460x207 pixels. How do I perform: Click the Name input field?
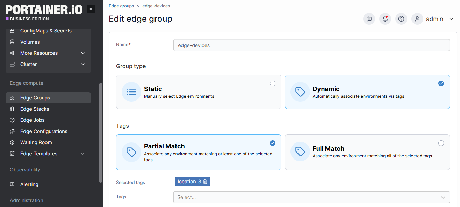point(311,45)
